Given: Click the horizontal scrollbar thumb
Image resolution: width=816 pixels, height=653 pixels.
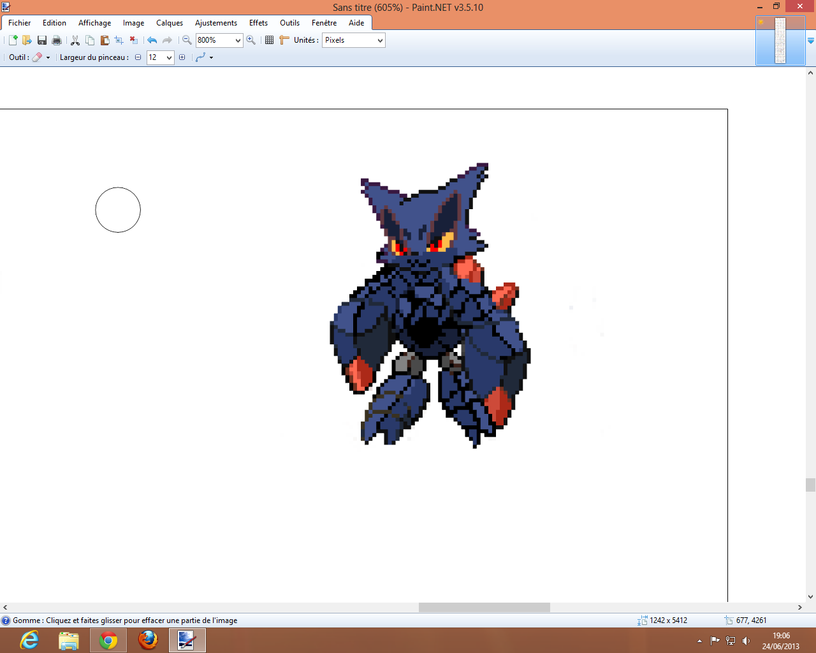Looking at the screenshot, I should tap(484, 608).
